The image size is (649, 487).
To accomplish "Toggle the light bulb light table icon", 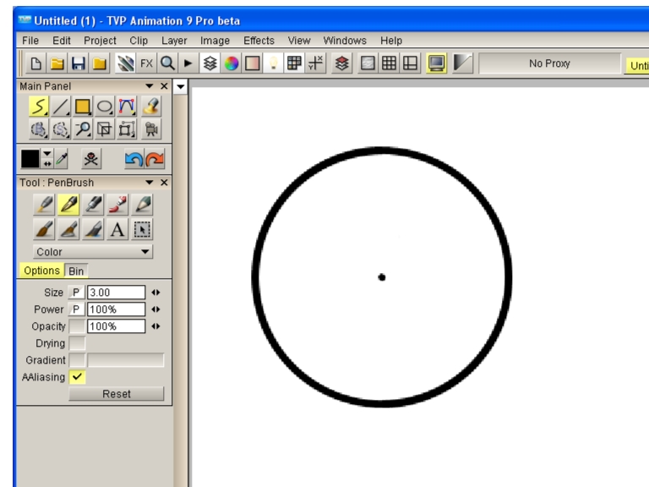I will 273,63.
